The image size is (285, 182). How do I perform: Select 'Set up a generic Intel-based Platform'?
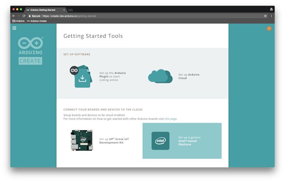click(182, 141)
